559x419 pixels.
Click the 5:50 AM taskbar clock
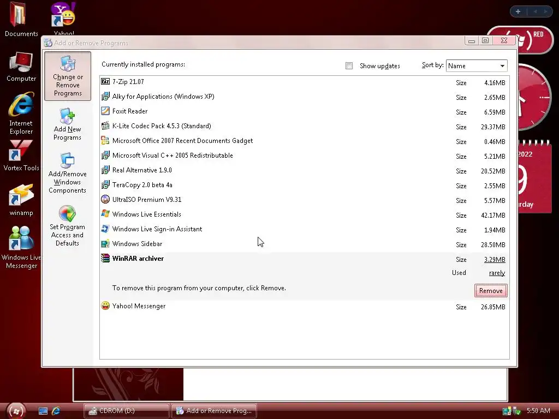(538, 411)
